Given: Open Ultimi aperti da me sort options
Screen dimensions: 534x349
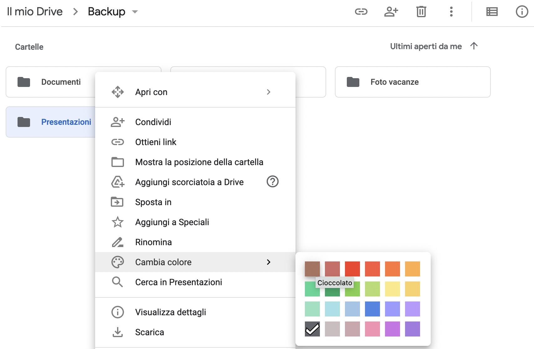Looking at the screenshot, I should click(x=426, y=46).
